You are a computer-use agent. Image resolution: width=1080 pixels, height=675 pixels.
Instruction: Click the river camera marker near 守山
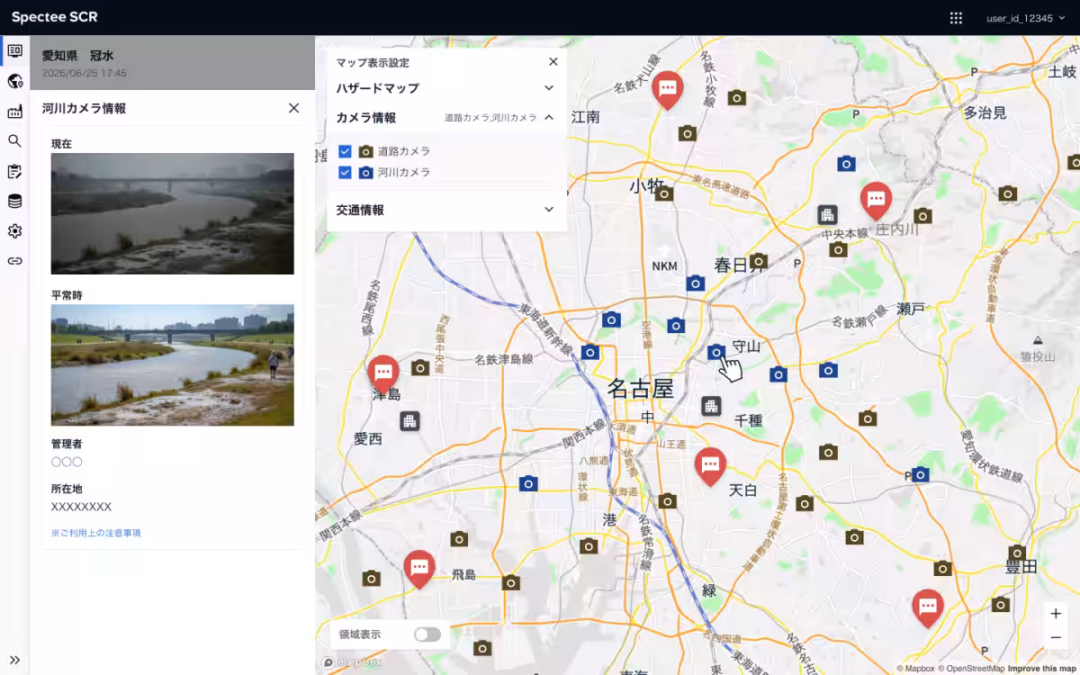point(716,352)
